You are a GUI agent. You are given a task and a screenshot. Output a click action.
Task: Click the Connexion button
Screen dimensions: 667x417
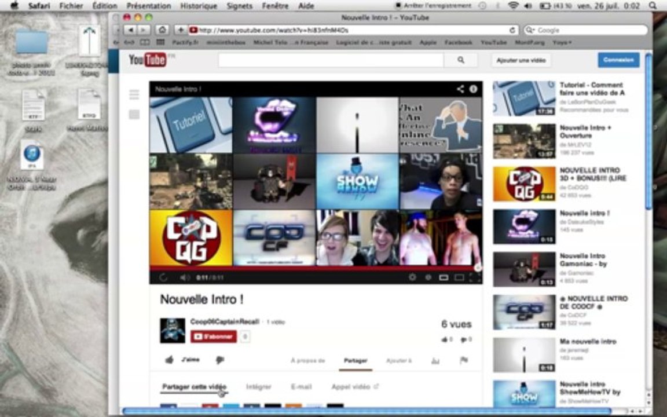(618, 60)
